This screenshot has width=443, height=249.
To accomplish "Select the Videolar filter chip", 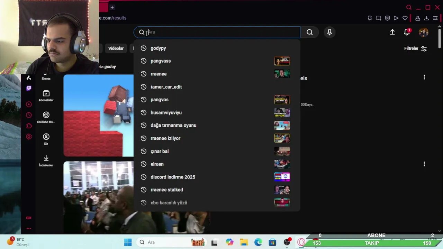I will pyautogui.click(x=116, y=48).
